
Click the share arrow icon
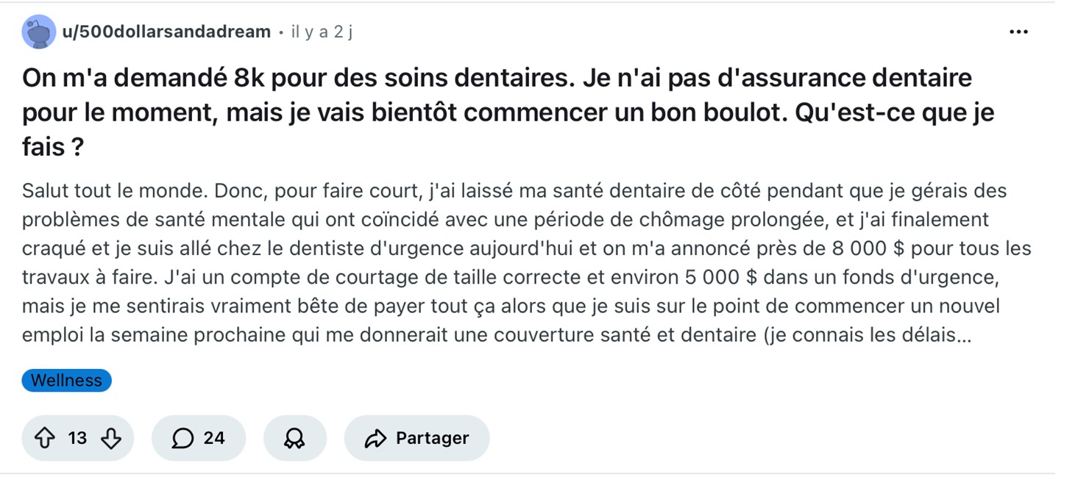[x=375, y=439]
